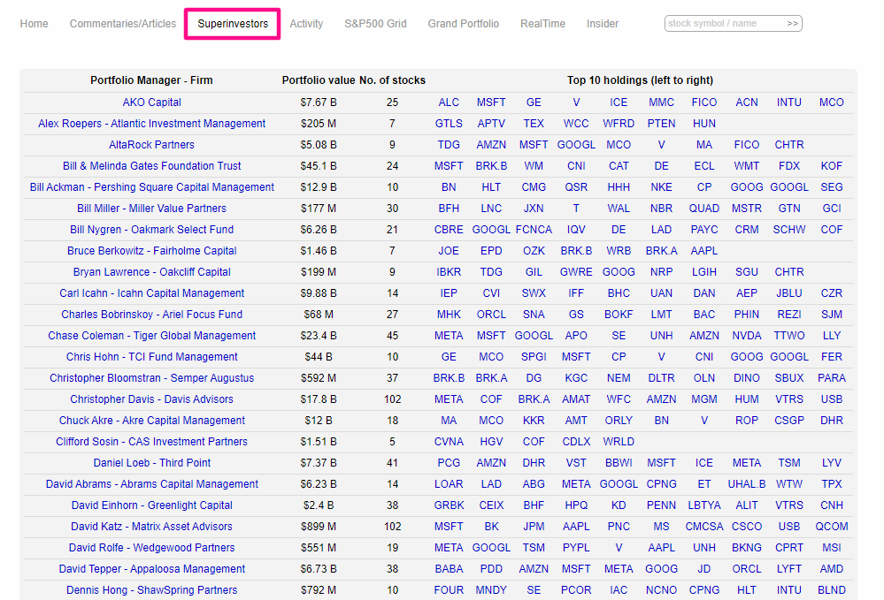Click PCG ticker in Daniel Loeb row

(449, 463)
